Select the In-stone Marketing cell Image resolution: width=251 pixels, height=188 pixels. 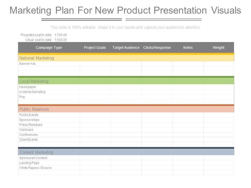[32, 92]
